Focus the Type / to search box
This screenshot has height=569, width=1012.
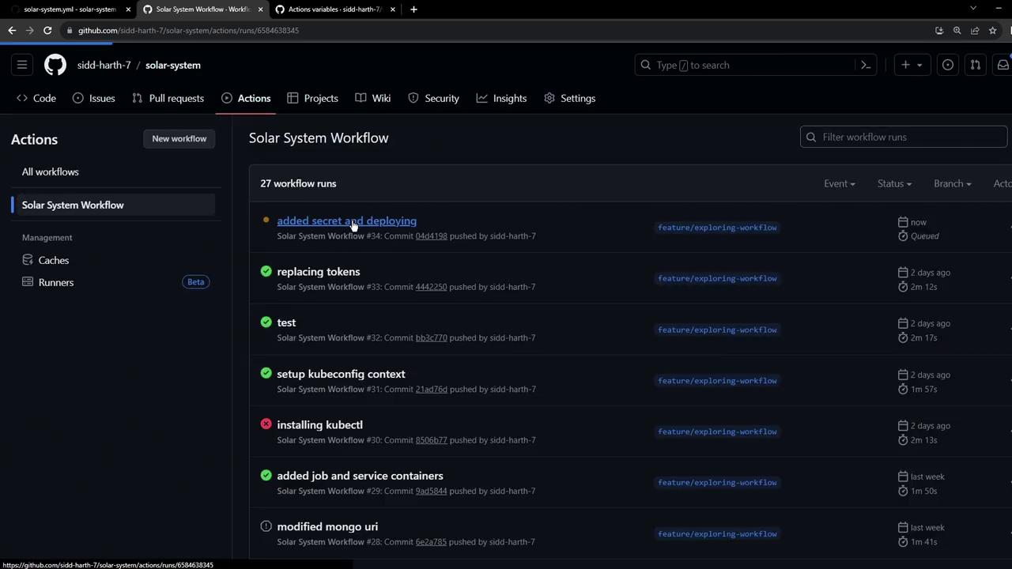click(757, 65)
